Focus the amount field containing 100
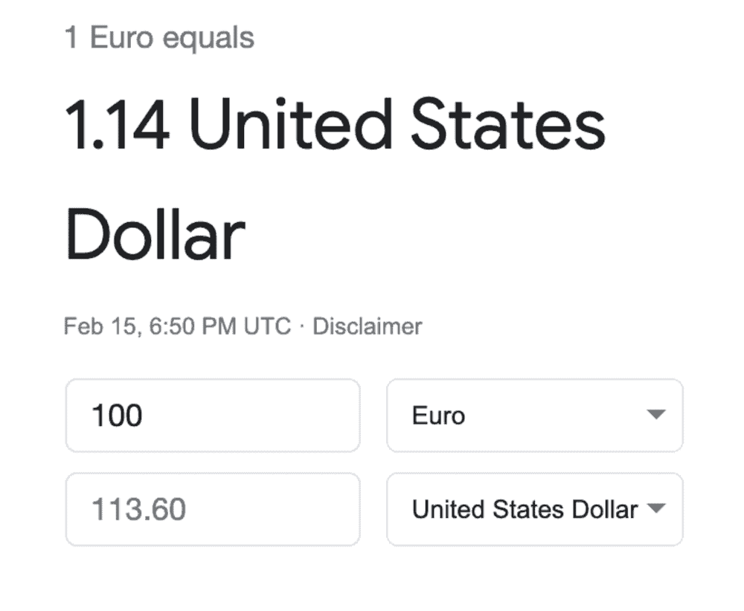This screenshot has height=611, width=744. [x=212, y=415]
